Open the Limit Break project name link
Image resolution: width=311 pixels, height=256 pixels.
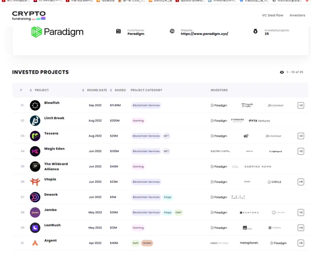tap(54, 118)
